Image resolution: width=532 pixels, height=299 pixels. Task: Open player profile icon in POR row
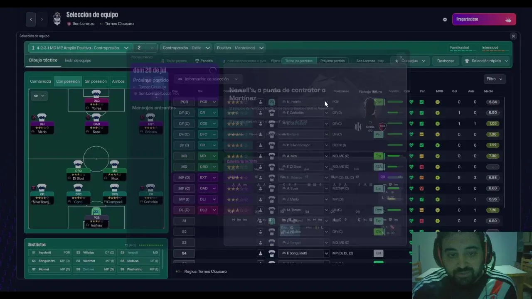click(x=260, y=102)
